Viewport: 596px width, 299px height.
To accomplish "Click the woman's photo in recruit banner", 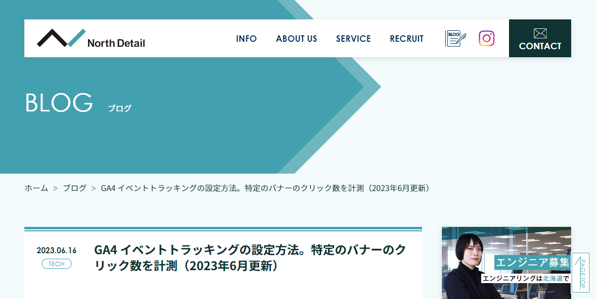I will tap(468, 266).
